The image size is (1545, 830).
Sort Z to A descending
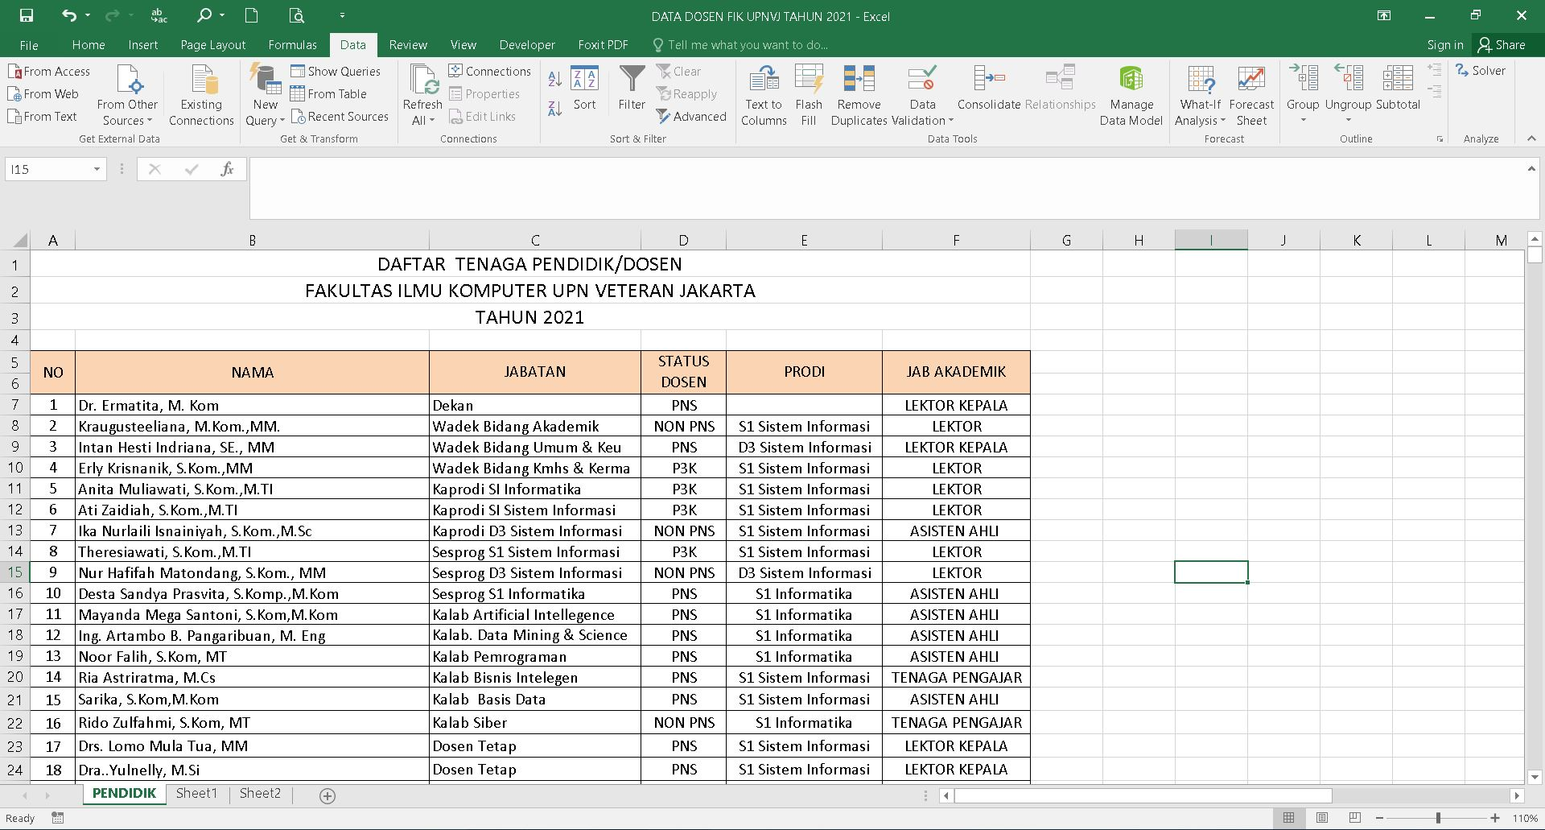coord(555,108)
